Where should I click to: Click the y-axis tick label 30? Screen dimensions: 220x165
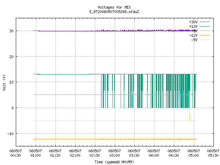coord(11,31)
